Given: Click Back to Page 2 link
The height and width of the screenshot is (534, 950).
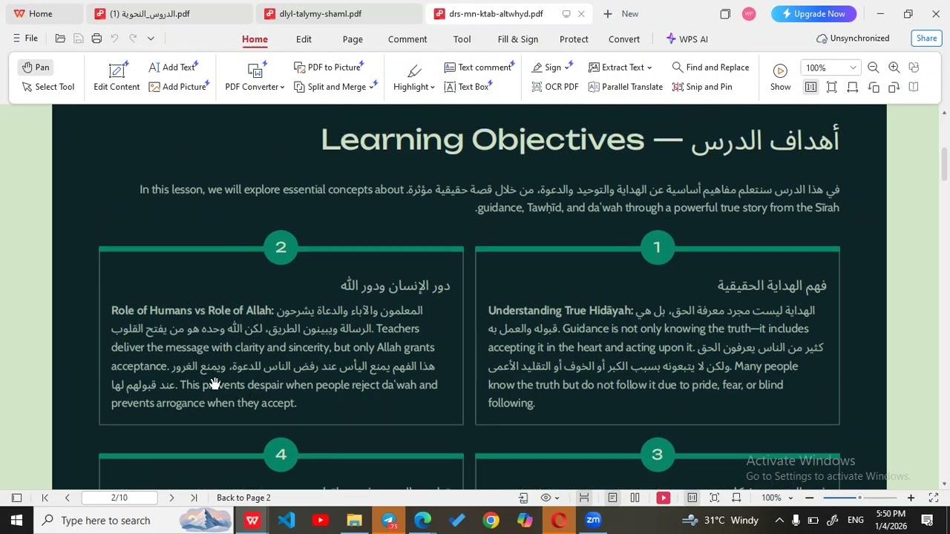Looking at the screenshot, I should (x=243, y=498).
